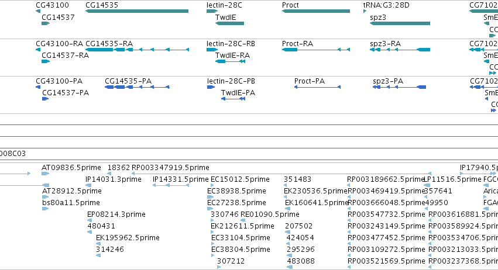Select the RP003347919.5prime EST label
The width and height of the screenshot is (498, 270).
point(170,168)
